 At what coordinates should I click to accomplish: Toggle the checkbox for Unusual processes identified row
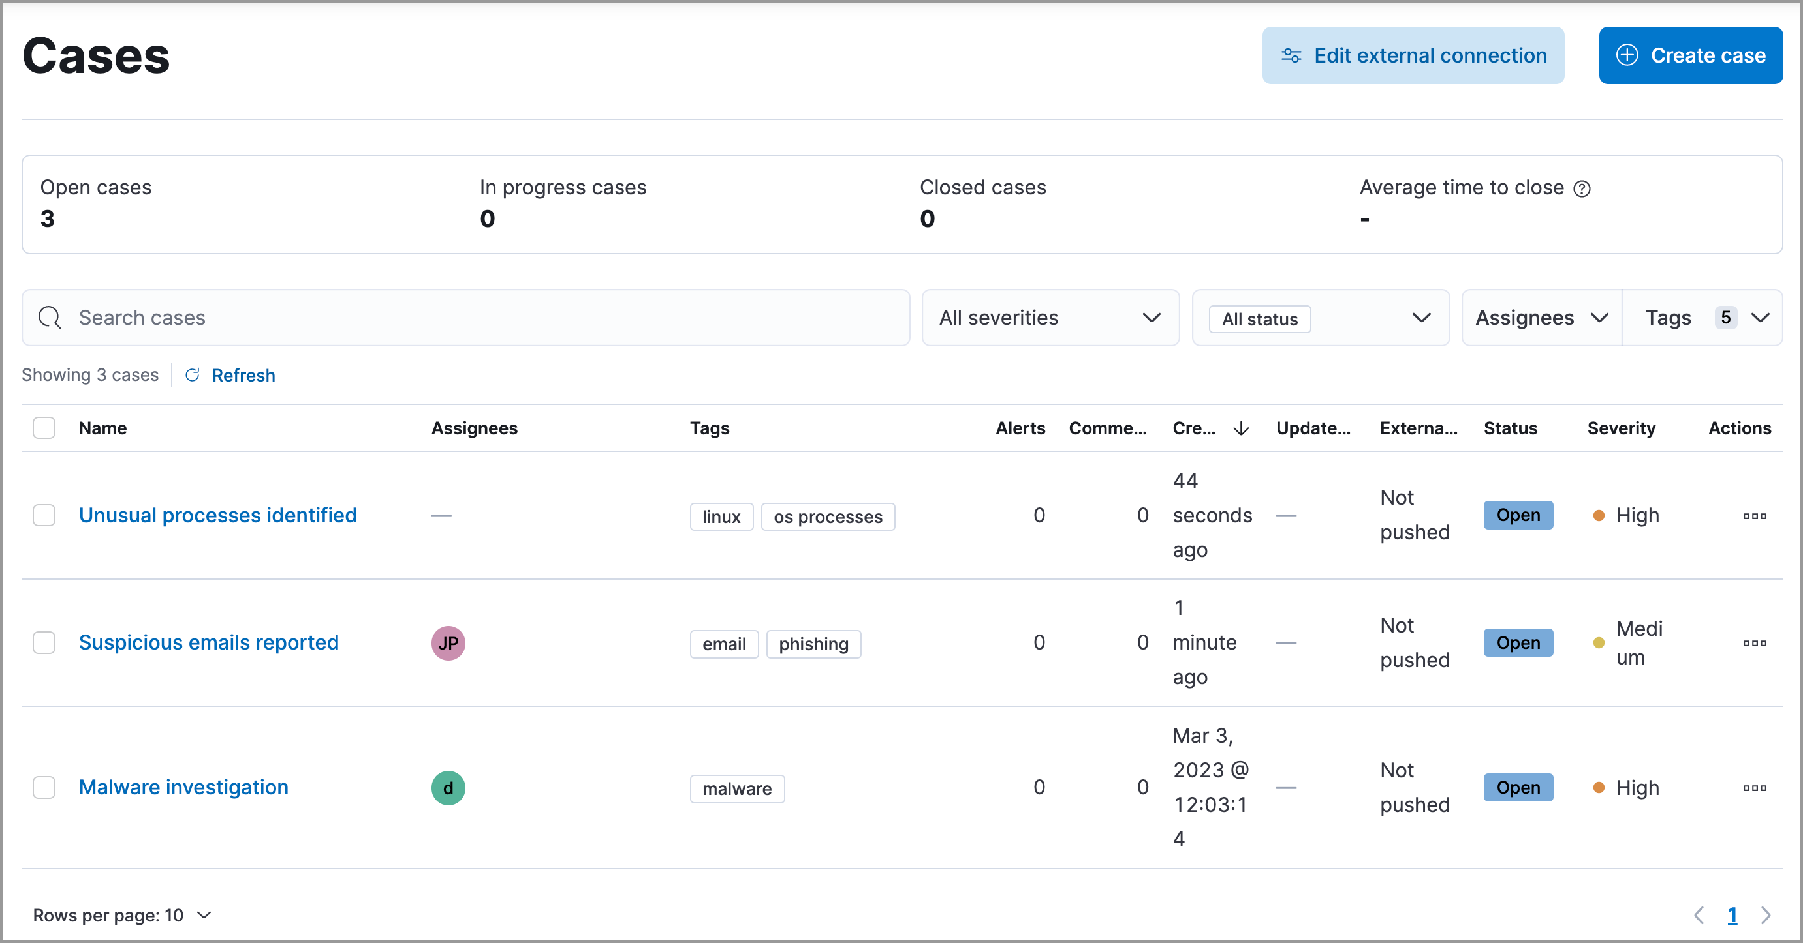(44, 515)
